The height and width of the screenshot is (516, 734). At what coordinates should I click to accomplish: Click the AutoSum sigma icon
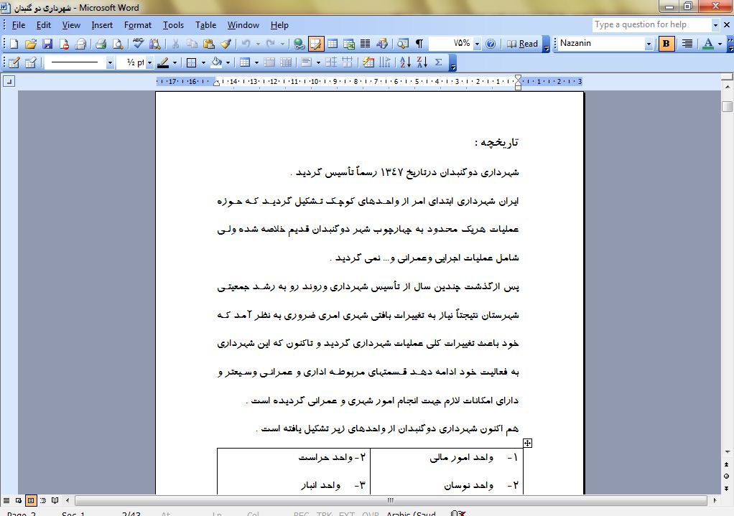[439, 62]
